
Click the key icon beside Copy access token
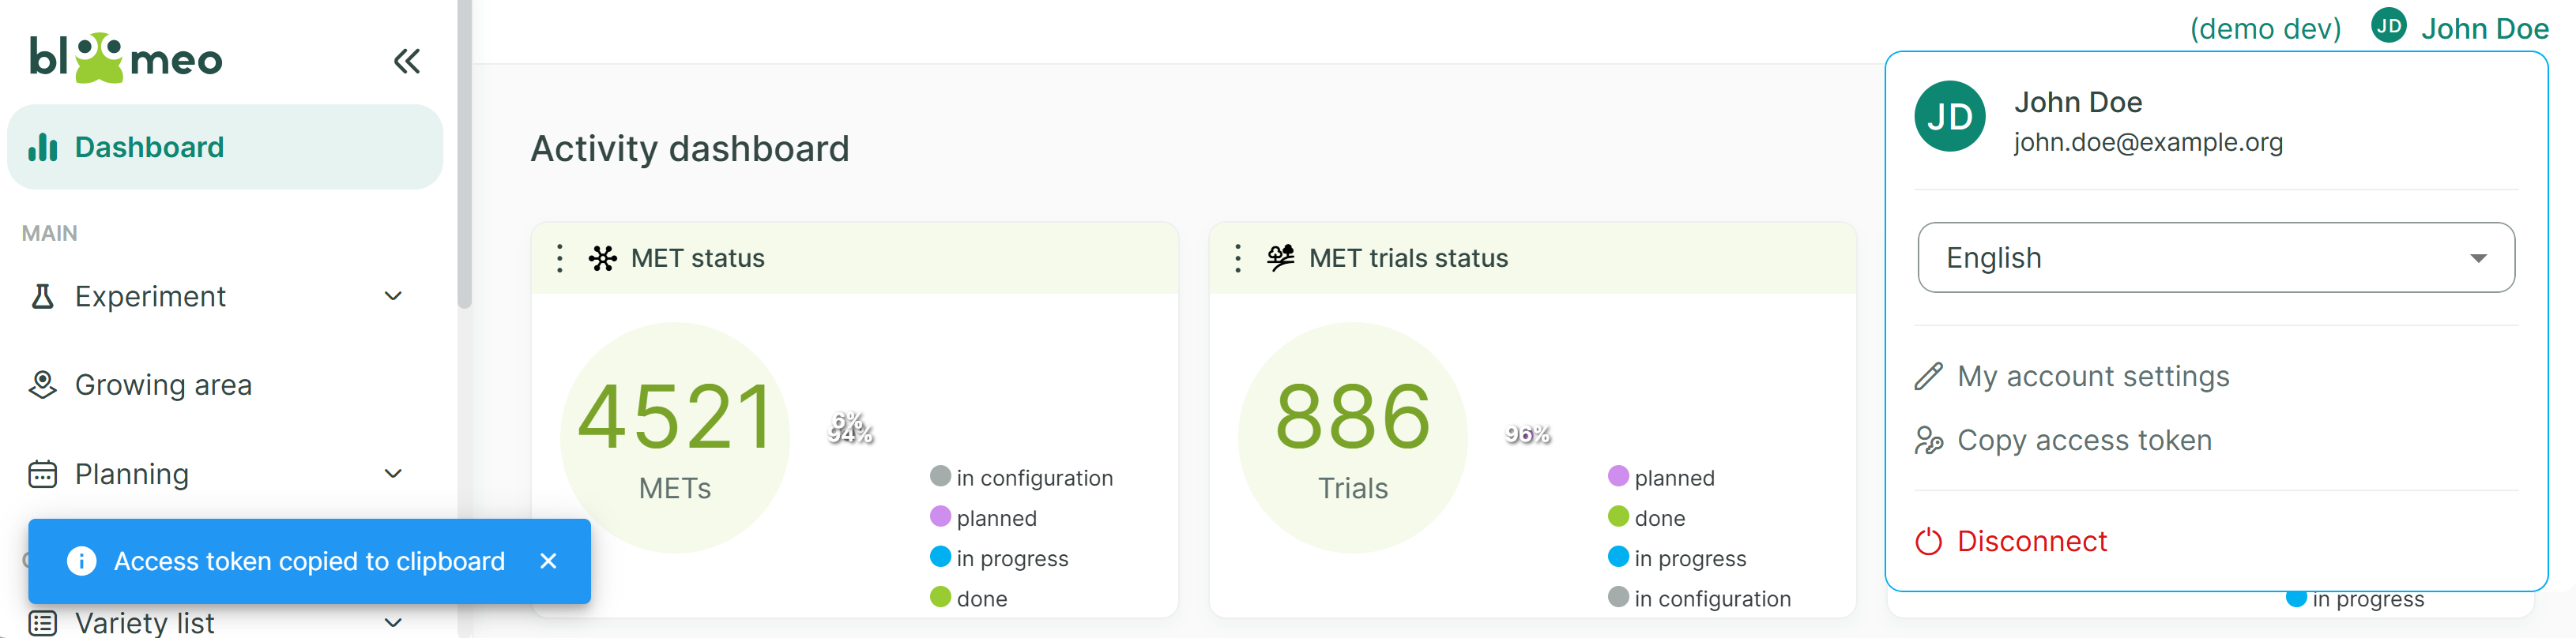1929,440
